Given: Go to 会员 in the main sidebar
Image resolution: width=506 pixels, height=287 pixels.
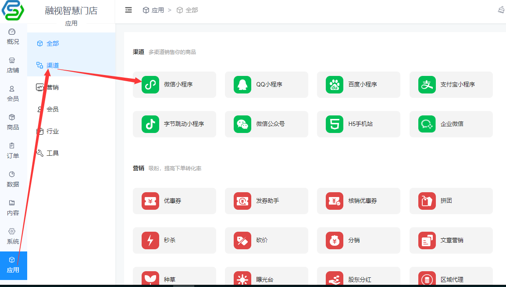Looking at the screenshot, I should 13,94.
